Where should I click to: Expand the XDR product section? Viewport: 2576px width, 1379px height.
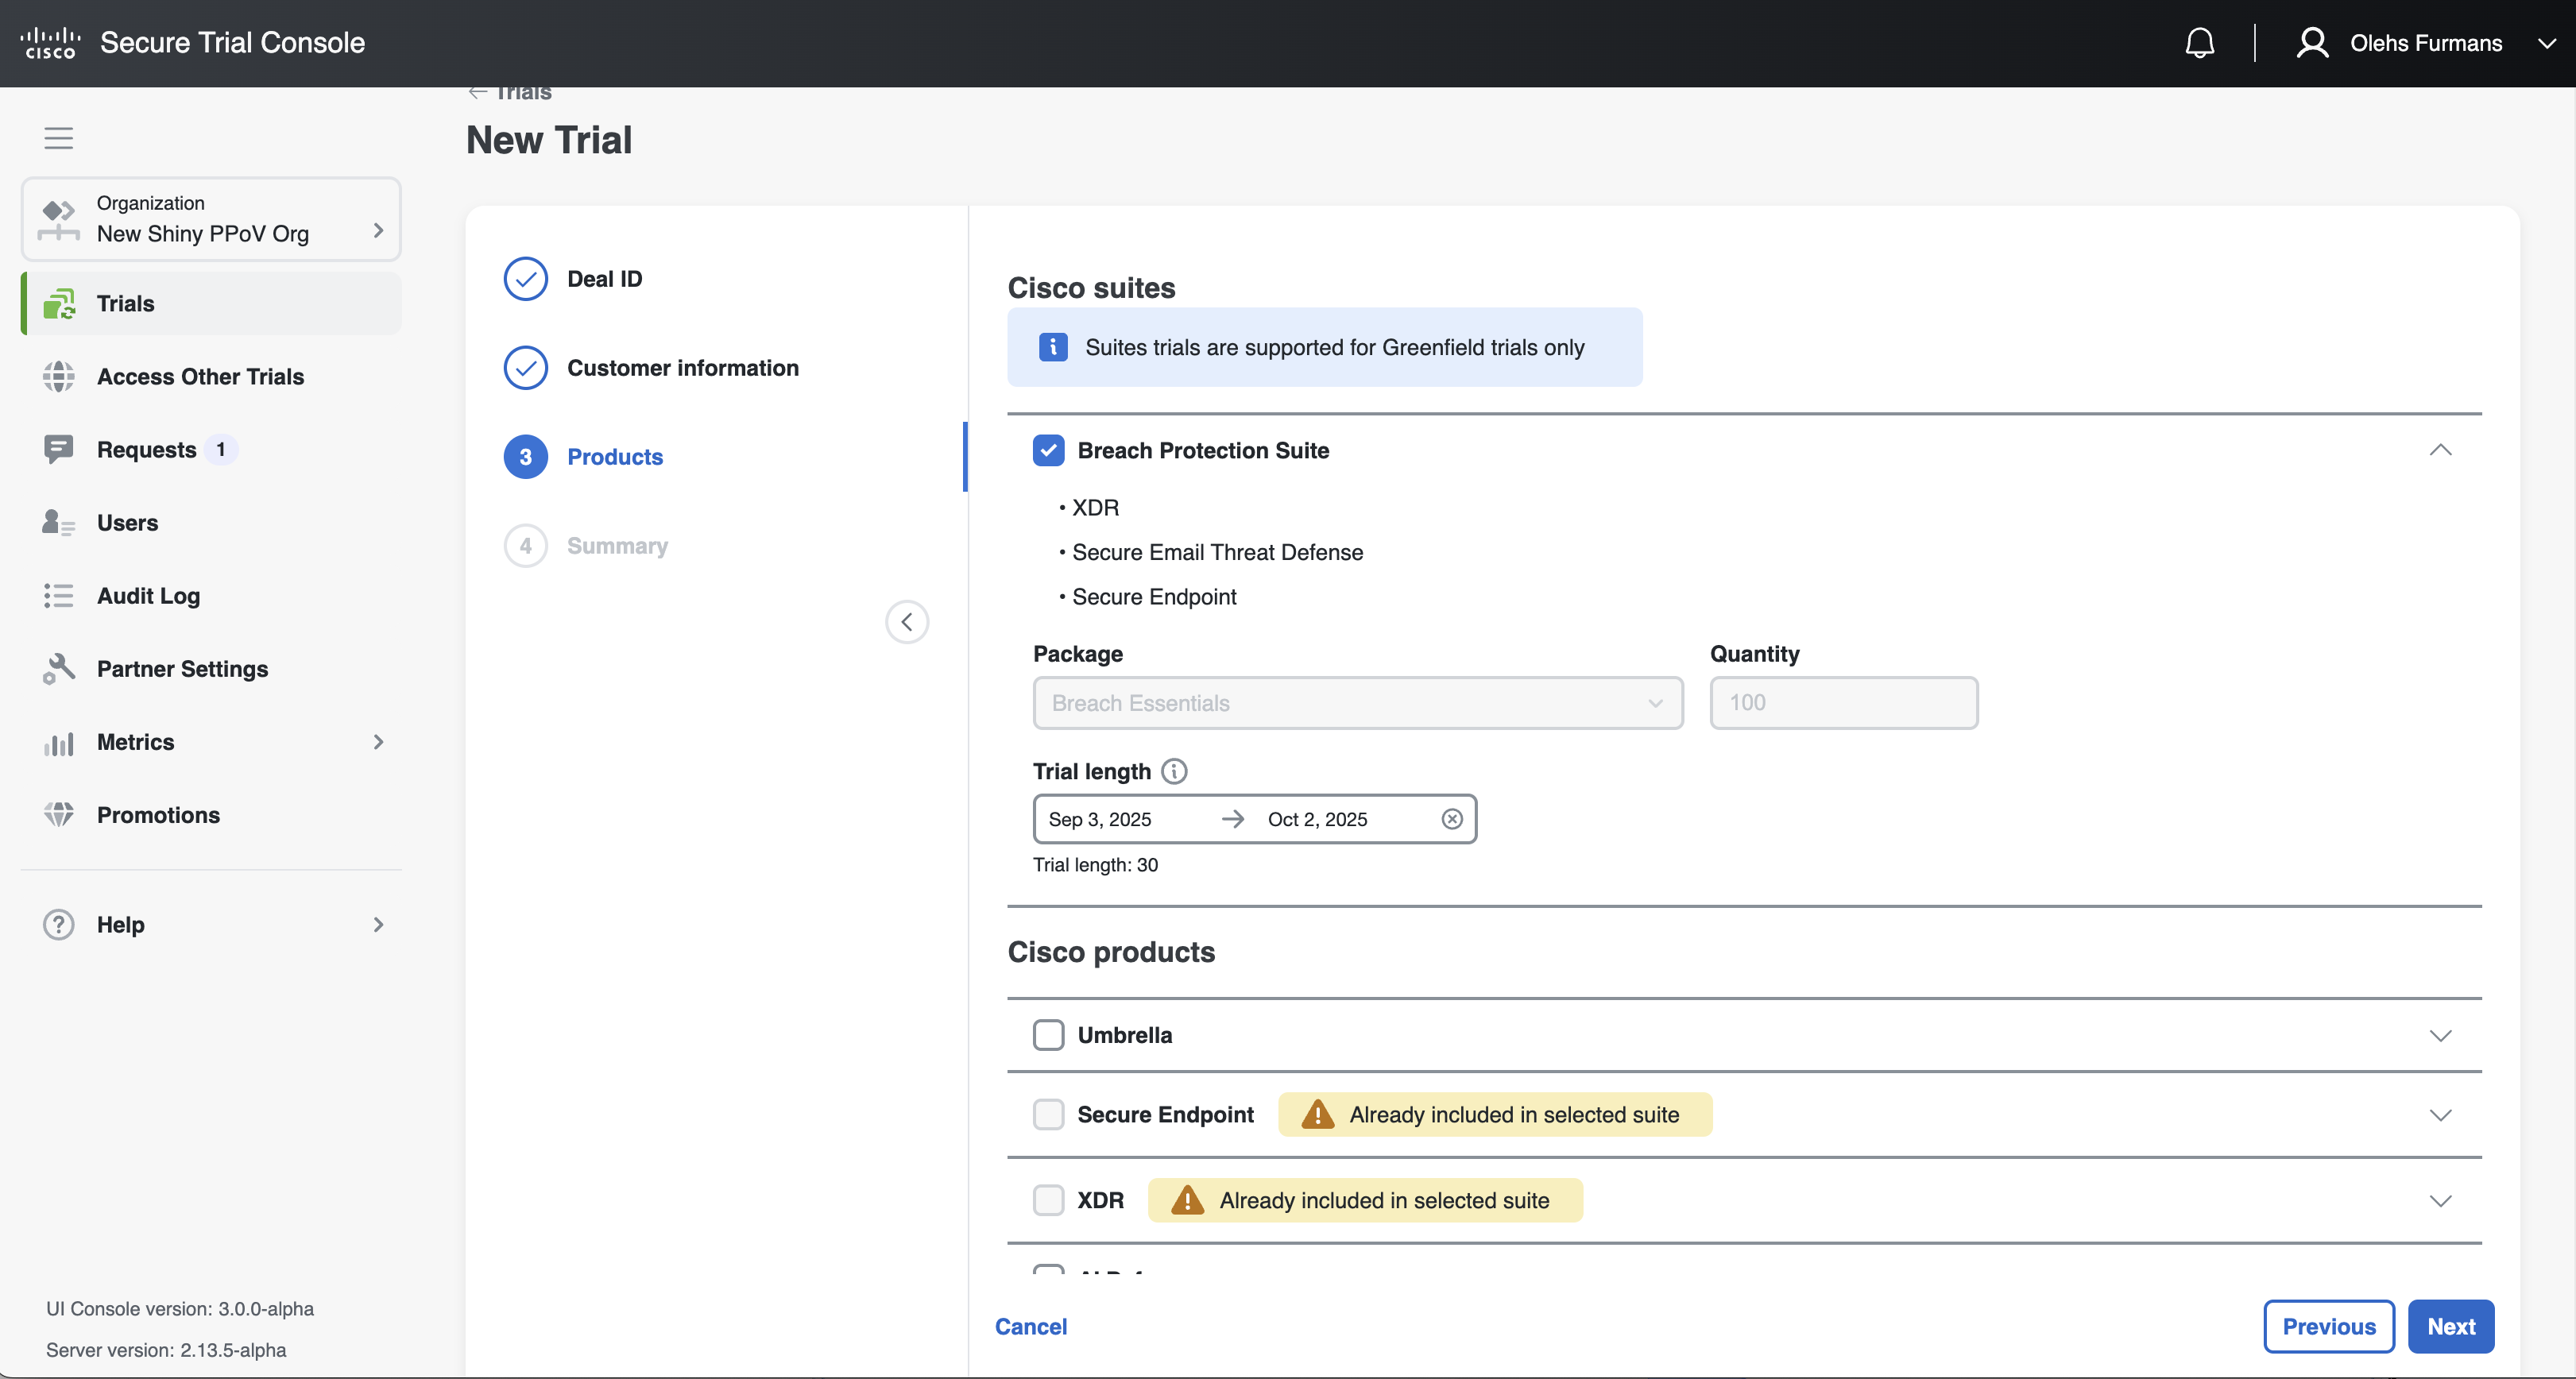[2440, 1201]
